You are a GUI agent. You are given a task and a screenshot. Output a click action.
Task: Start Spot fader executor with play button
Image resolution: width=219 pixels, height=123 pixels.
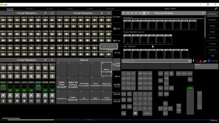click(10, 95)
